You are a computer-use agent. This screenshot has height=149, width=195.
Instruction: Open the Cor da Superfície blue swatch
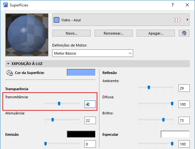(x=81, y=73)
